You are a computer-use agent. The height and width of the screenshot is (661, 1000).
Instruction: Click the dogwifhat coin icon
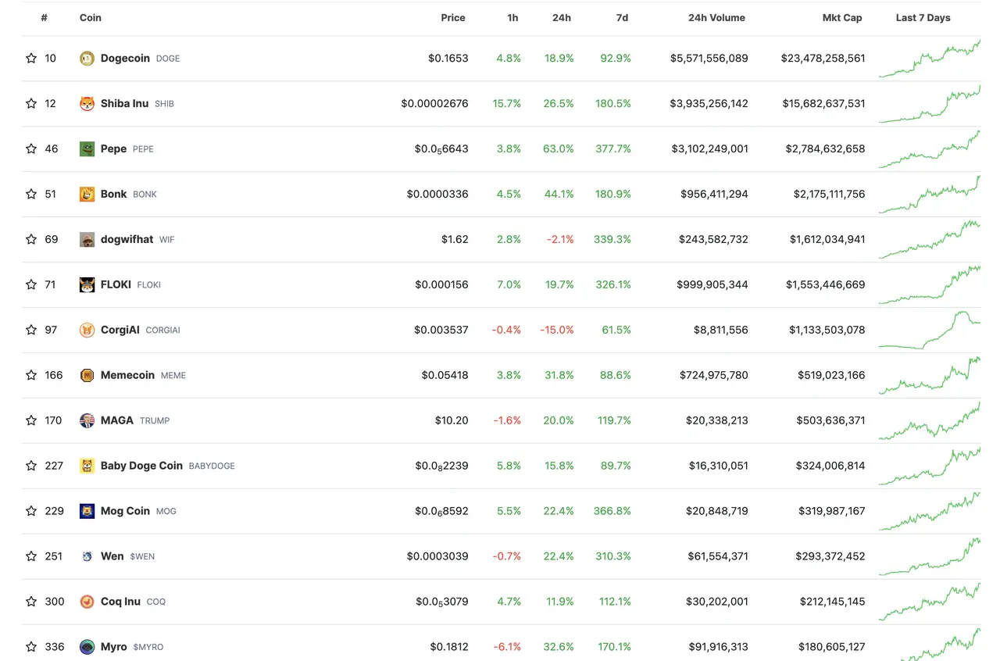coord(87,240)
